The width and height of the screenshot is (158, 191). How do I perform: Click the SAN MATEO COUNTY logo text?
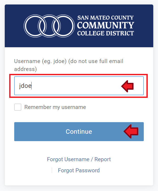[x=105, y=18]
